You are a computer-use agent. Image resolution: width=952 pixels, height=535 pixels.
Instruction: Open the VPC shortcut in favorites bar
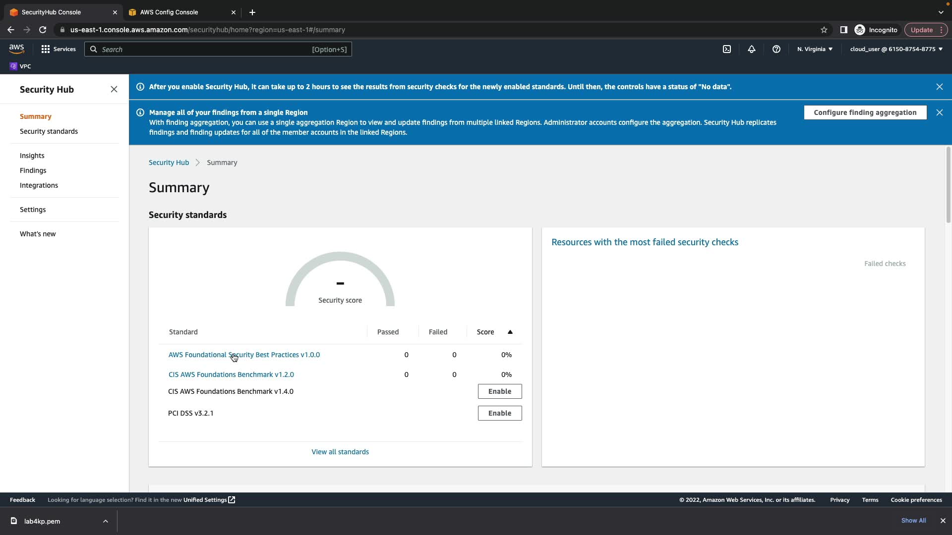pos(20,66)
